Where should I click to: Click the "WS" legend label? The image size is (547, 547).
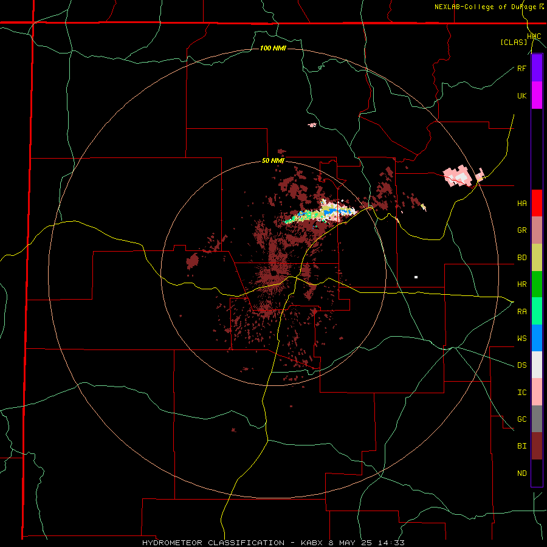click(x=521, y=339)
